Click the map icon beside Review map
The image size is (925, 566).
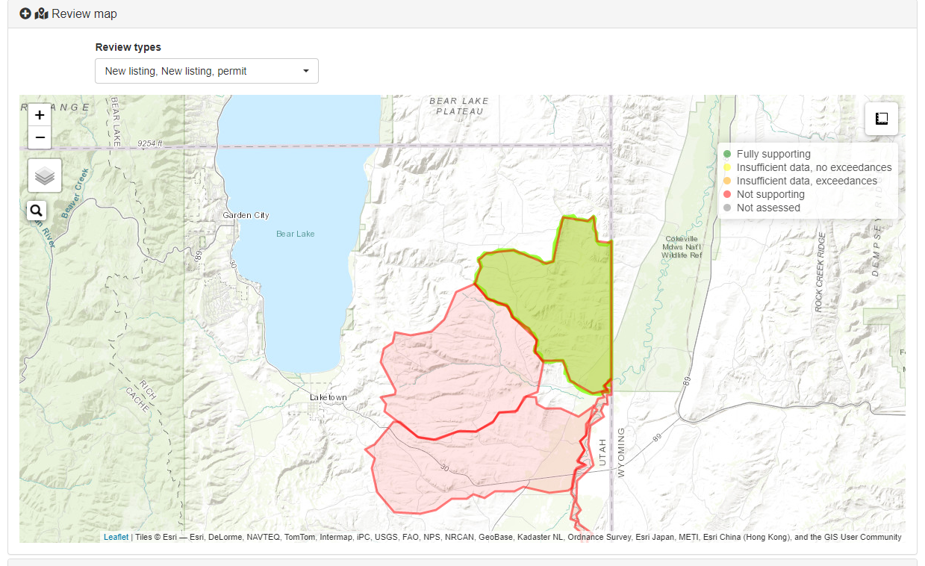pyautogui.click(x=41, y=13)
